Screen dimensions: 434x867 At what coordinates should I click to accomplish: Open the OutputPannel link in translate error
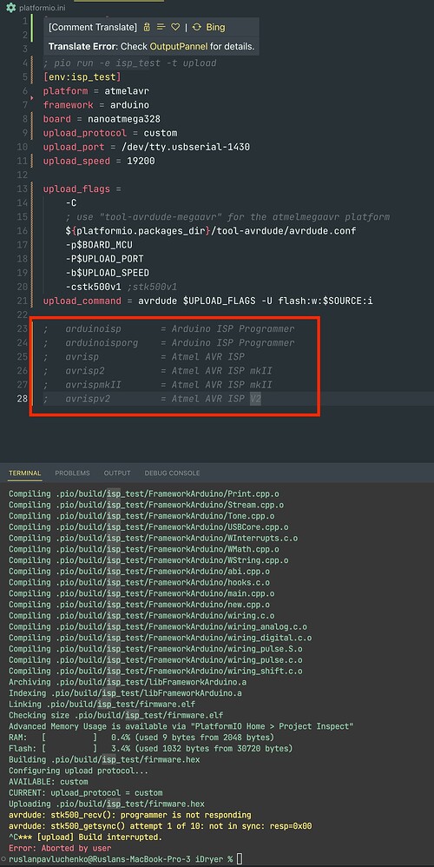pyautogui.click(x=179, y=46)
